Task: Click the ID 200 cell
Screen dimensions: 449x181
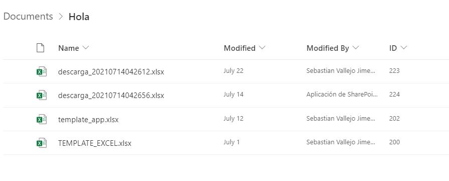Action: pyautogui.click(x=394, y=142)
